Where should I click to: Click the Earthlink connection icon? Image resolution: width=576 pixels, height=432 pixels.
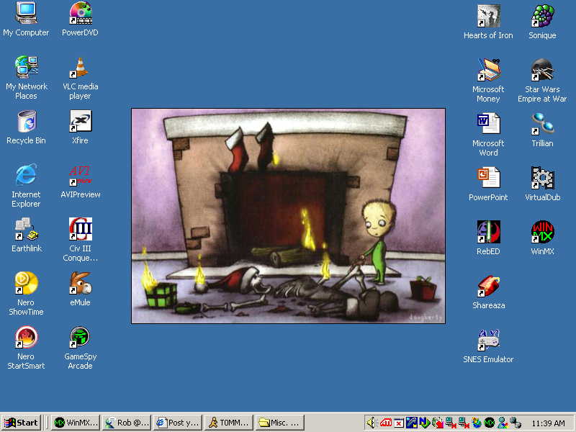tap(26, 229)
